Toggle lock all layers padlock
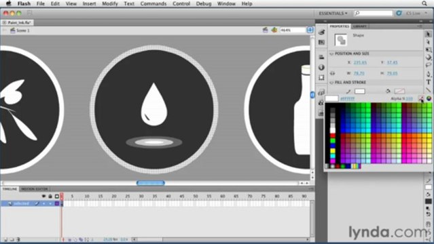Screen dimensions: 434x244 (x=50, y=196)
